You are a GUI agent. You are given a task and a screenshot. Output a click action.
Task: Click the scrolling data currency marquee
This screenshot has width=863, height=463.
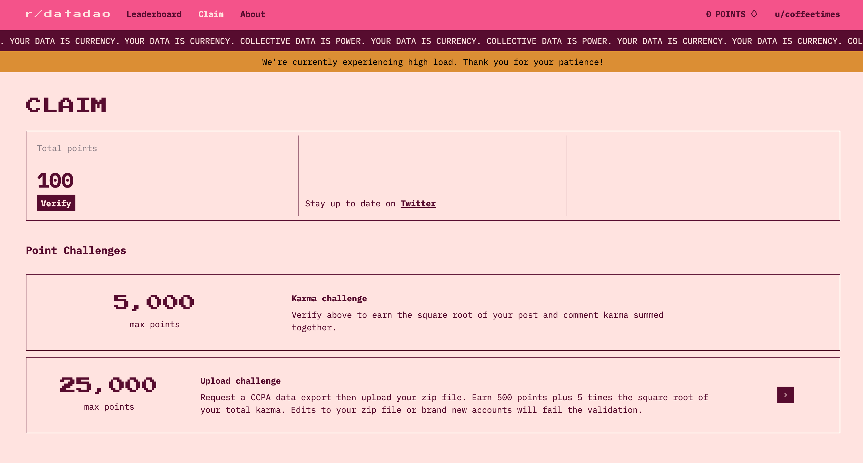[431, 41]
